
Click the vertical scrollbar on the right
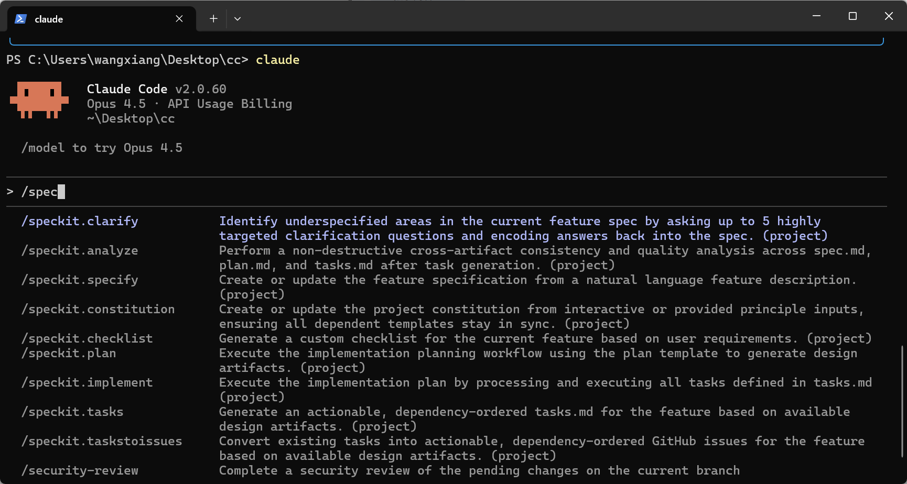(x=902, y=401)
